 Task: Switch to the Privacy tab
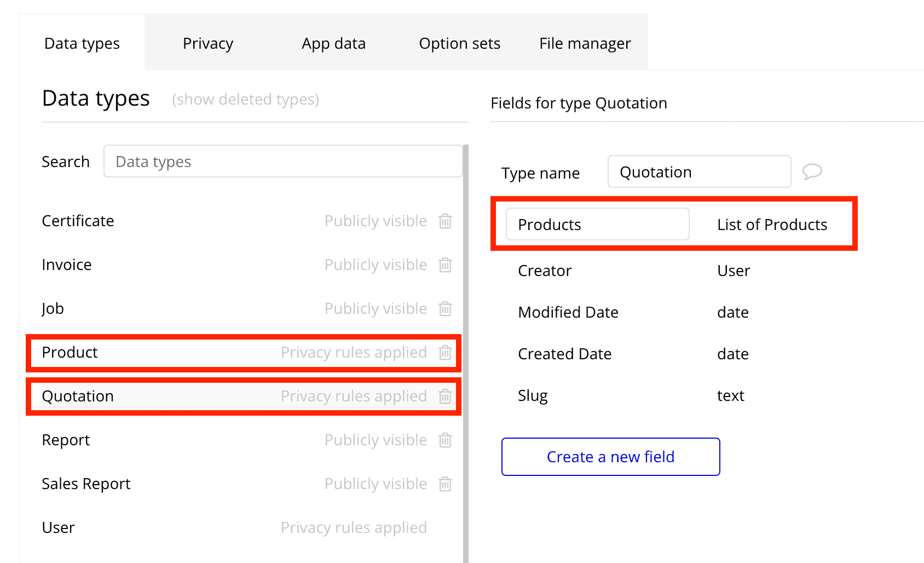[x=208, y=43]
